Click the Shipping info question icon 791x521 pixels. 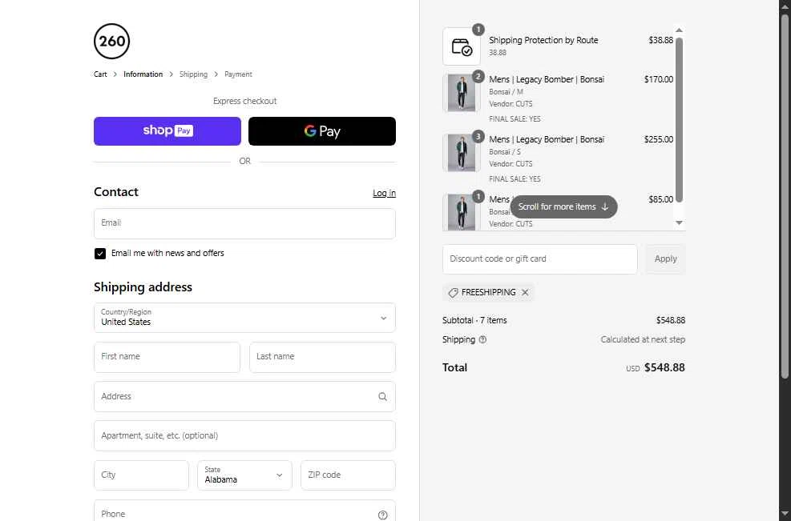point(482,339)
